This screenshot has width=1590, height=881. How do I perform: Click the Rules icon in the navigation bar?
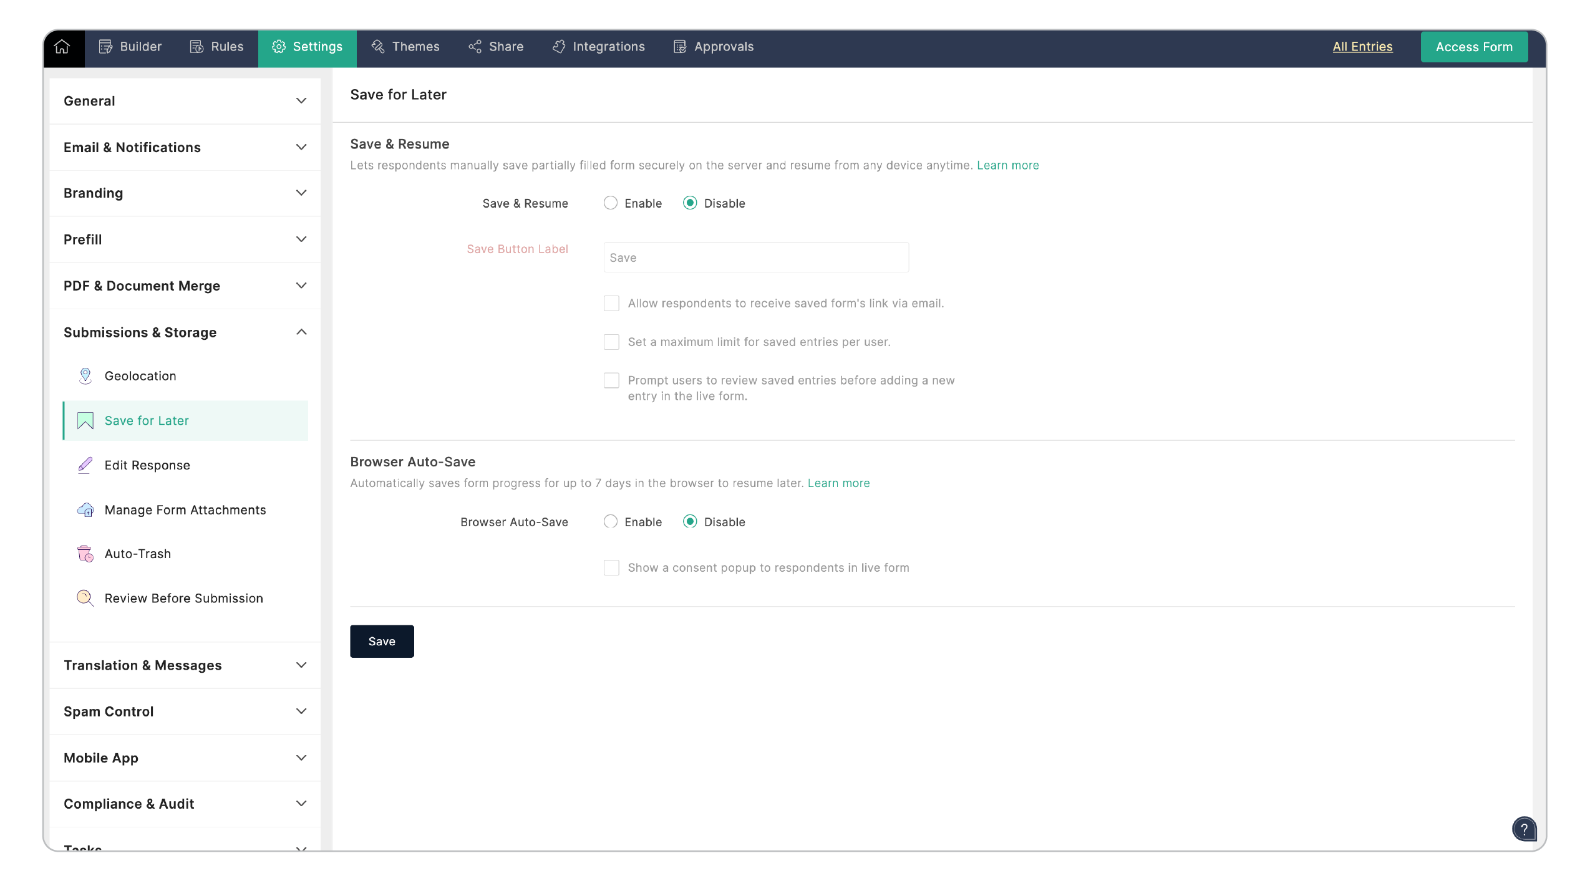tap(195, 47)
